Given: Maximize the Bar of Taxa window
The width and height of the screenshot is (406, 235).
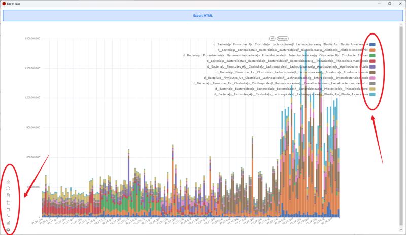Looking at the screenshot, I should (x=390, y=4).
